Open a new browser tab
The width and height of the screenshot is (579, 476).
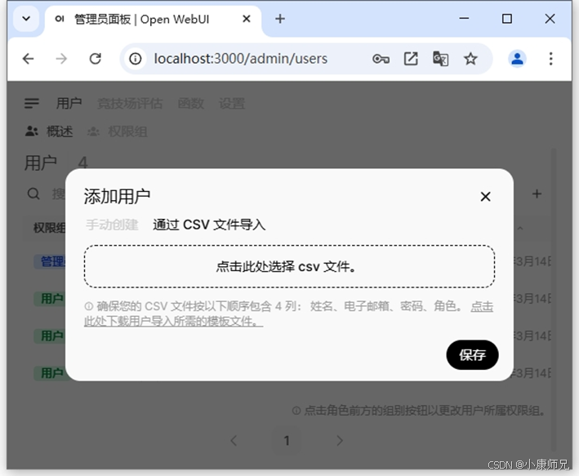280,19
